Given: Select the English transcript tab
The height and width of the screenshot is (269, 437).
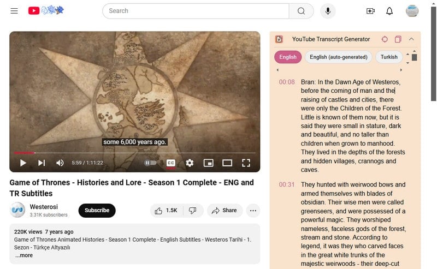Looking at the screenshot, I should (x=288, y=57).
